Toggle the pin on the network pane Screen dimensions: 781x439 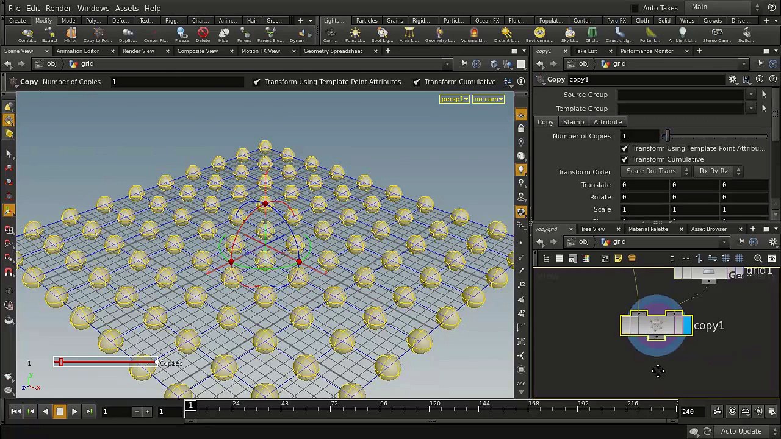tap(741, 242)
